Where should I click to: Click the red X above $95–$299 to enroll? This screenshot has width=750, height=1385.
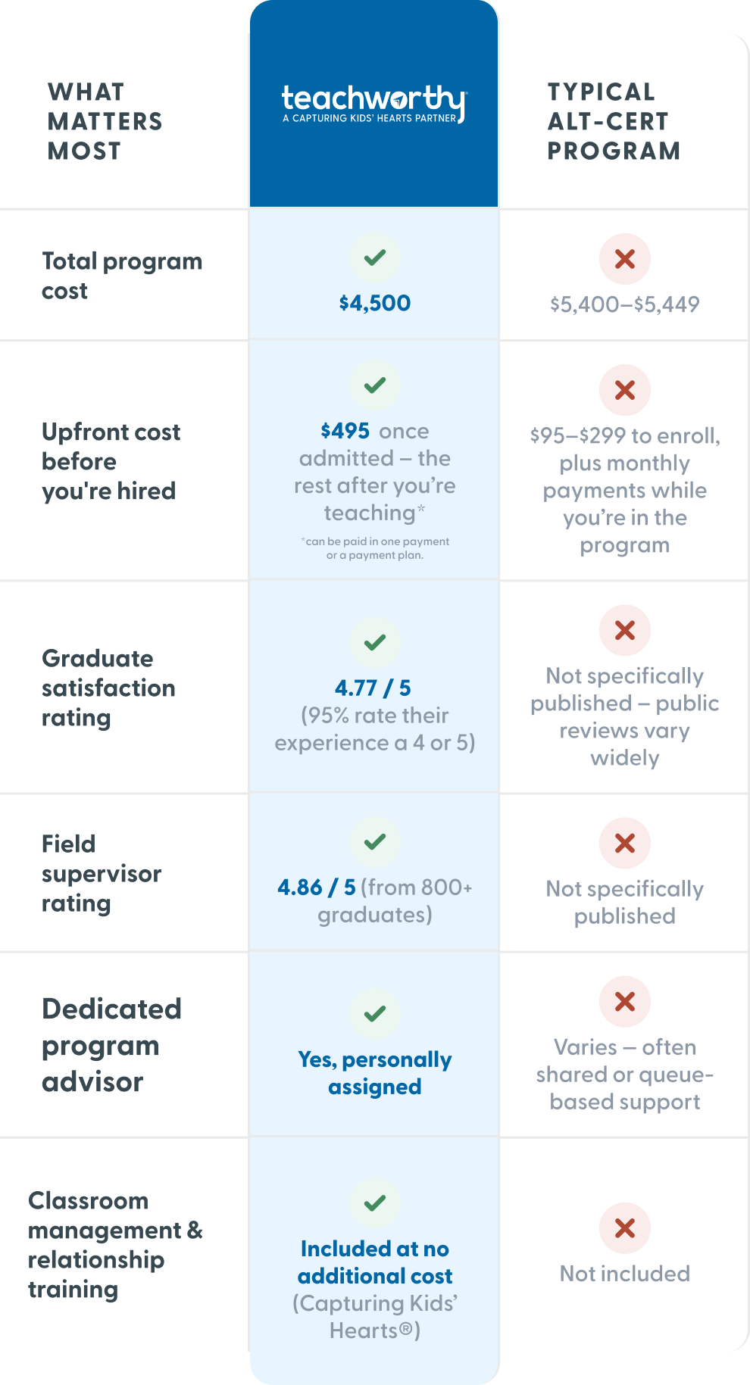625,390
